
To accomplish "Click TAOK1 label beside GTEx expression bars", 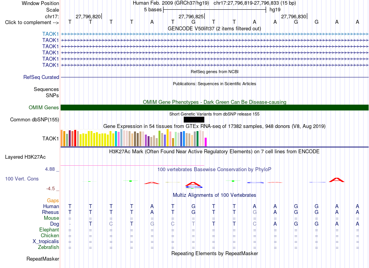I will pyautogui.click(x=50, y=138).
